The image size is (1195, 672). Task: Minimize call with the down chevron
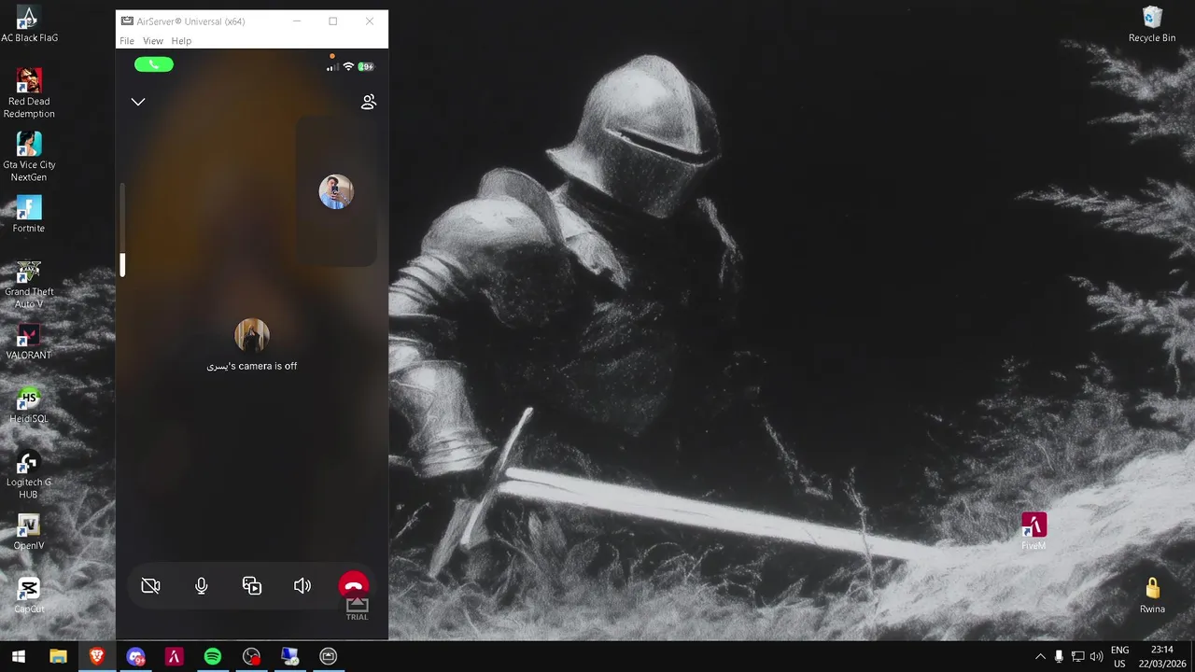point(138,102)
